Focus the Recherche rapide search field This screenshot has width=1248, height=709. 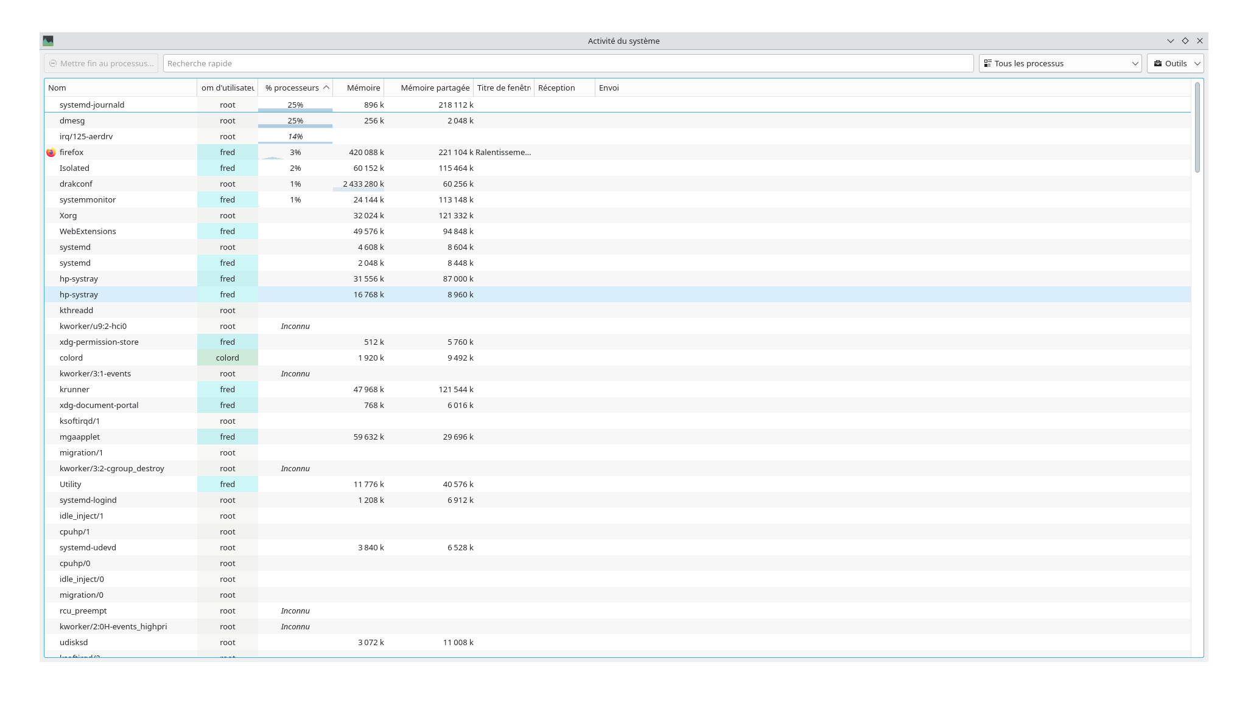click(567, 63)
